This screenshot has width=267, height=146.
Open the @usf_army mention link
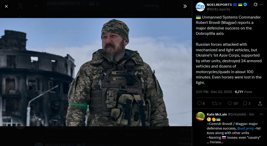(x=245, y=128)
